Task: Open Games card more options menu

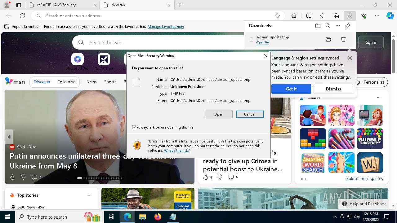Action: (378, 97)
